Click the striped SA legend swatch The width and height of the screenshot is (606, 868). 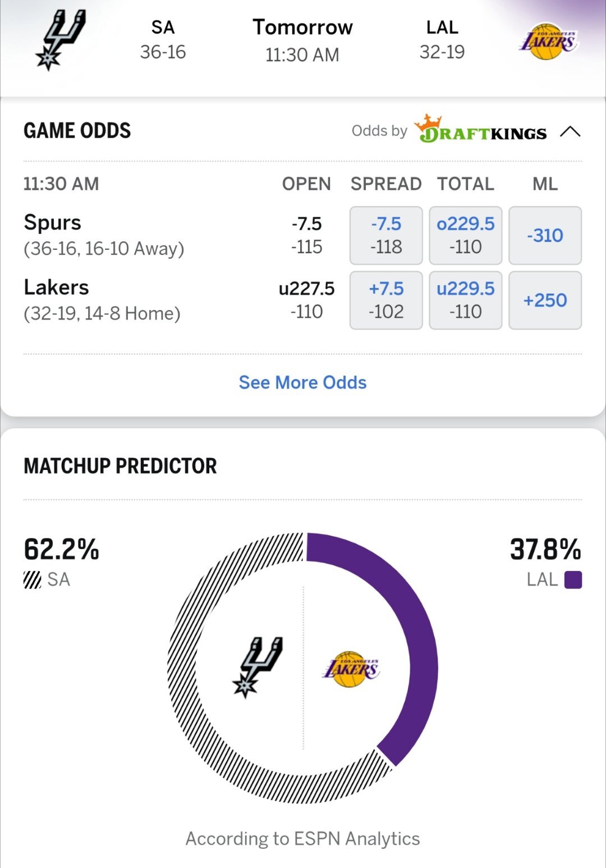point(33,579)
